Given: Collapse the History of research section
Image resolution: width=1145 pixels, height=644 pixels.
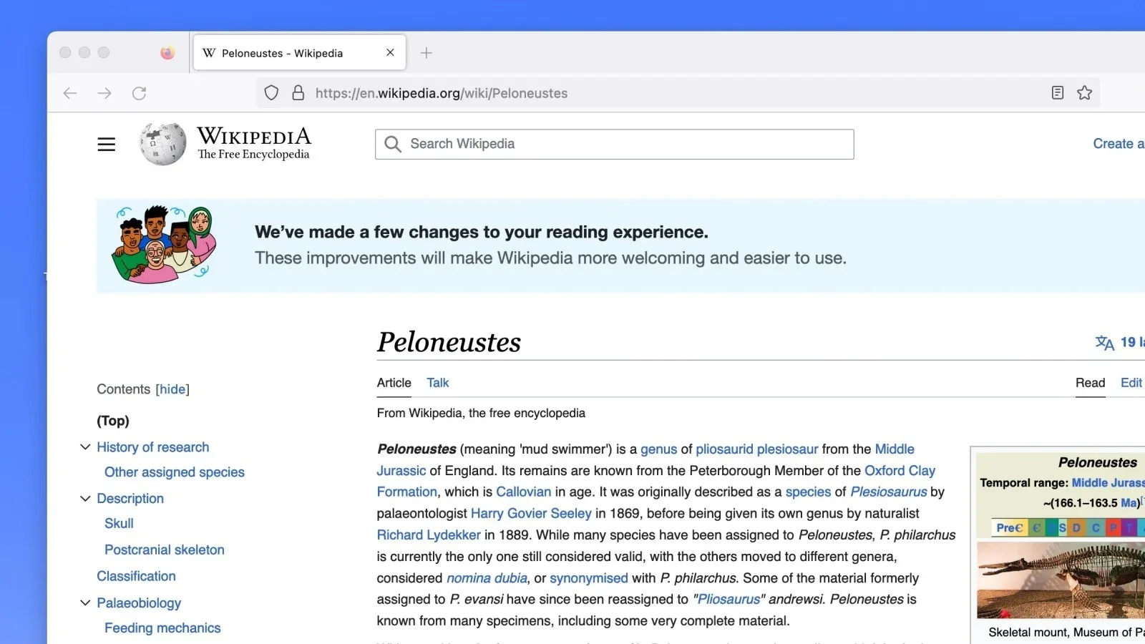Looking at the screenshot, I should point(85,447).
